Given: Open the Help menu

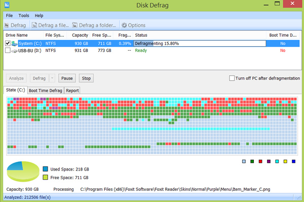Looking at the screenshot, I should (x=39, y=16).
